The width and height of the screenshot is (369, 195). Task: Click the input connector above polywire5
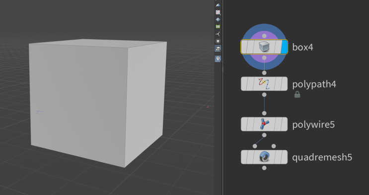click(264, 113)
